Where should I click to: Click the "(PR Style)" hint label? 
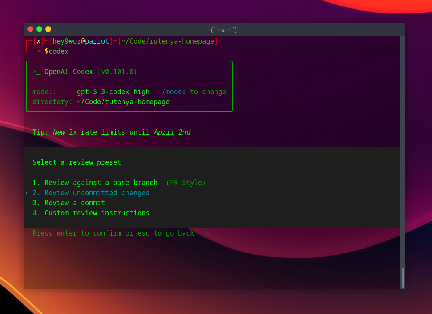click(x=186, y=183)
